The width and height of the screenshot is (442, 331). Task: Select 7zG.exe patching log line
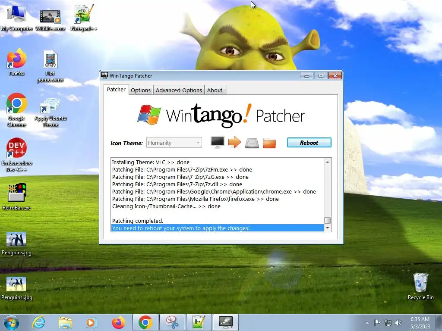coord(180,177)
